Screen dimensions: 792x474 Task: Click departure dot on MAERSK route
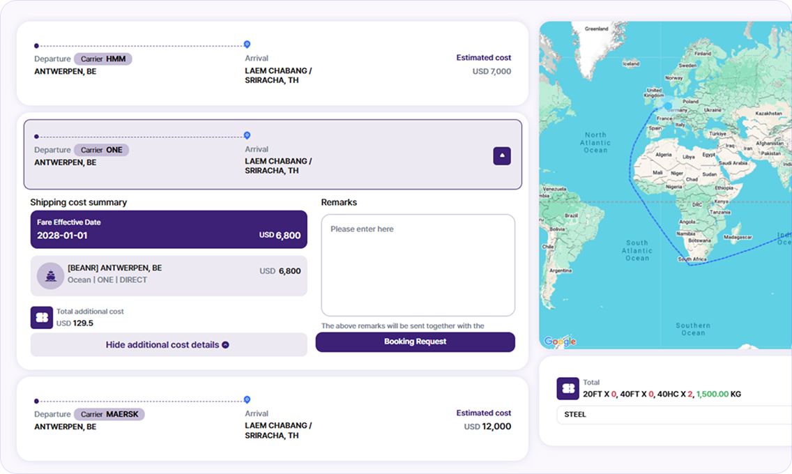click(x=36, y=402)
